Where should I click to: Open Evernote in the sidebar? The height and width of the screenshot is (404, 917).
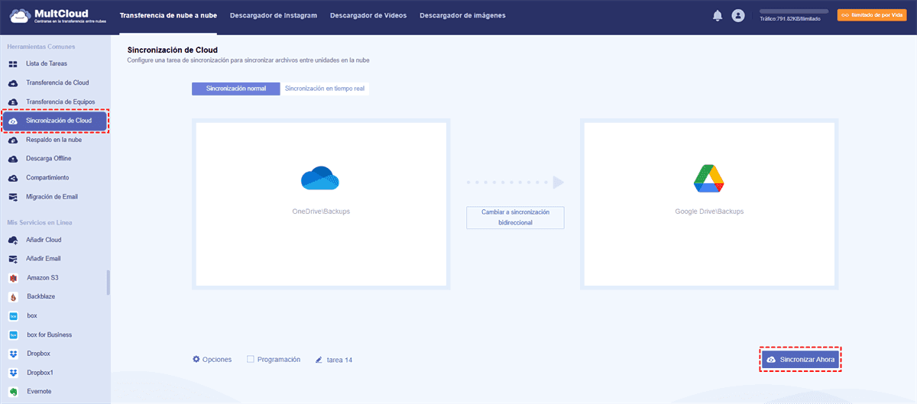click(x=41, y=391)
